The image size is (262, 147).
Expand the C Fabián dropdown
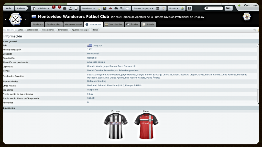[43, 8]
